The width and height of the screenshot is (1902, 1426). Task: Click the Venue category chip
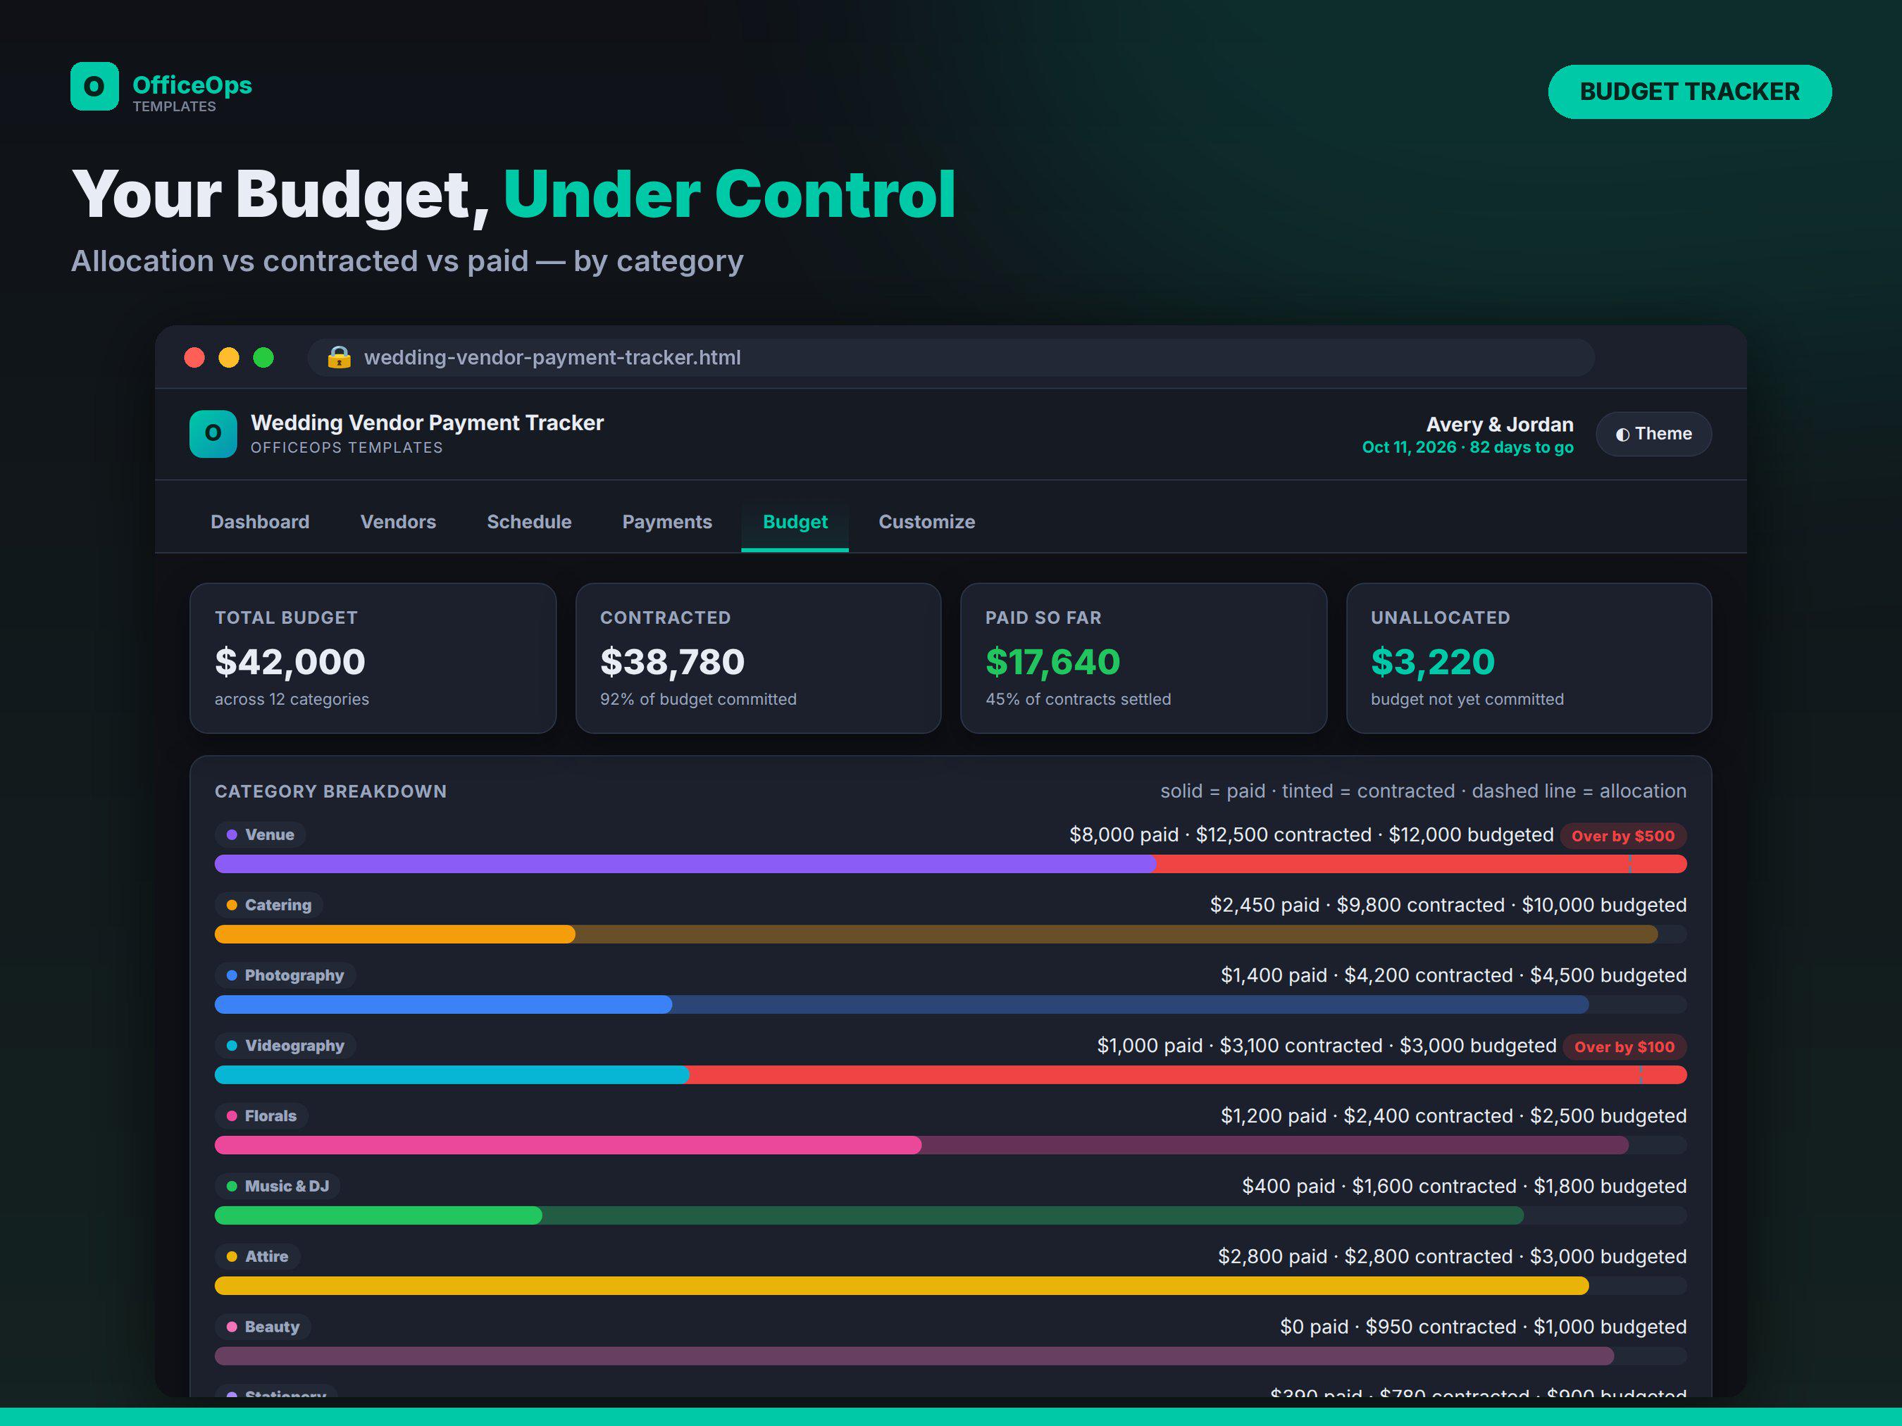[x=261, y=834]
